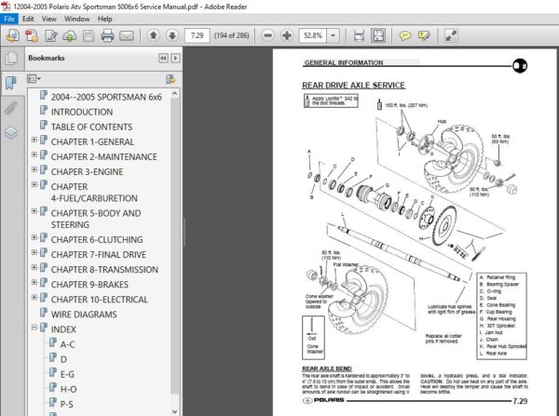Open the Layers panel icon

(11, 133)
